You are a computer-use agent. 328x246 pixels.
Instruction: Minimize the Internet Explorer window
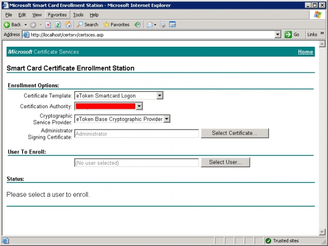308,5
